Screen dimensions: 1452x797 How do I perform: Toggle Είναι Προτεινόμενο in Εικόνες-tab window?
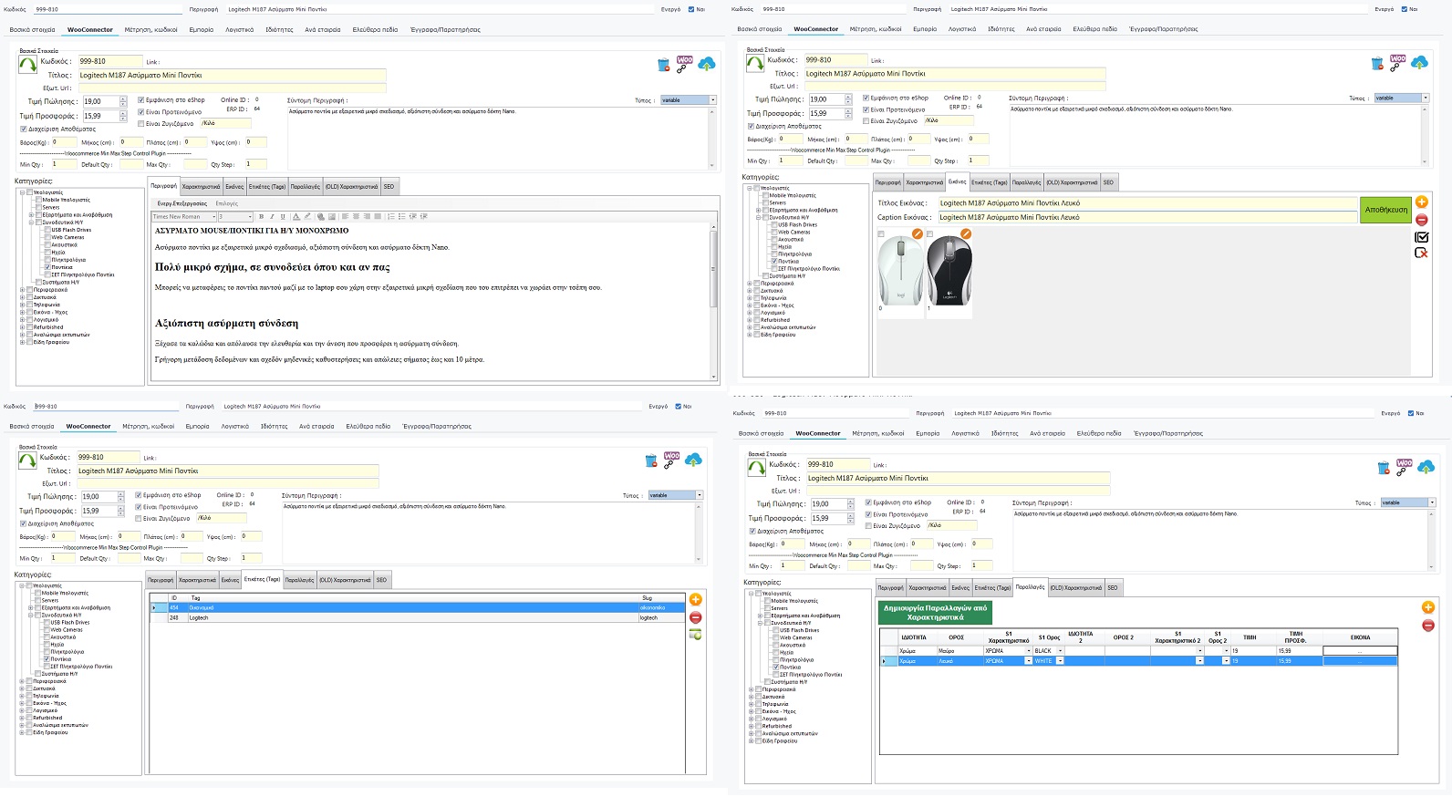[x=866, y=109]
